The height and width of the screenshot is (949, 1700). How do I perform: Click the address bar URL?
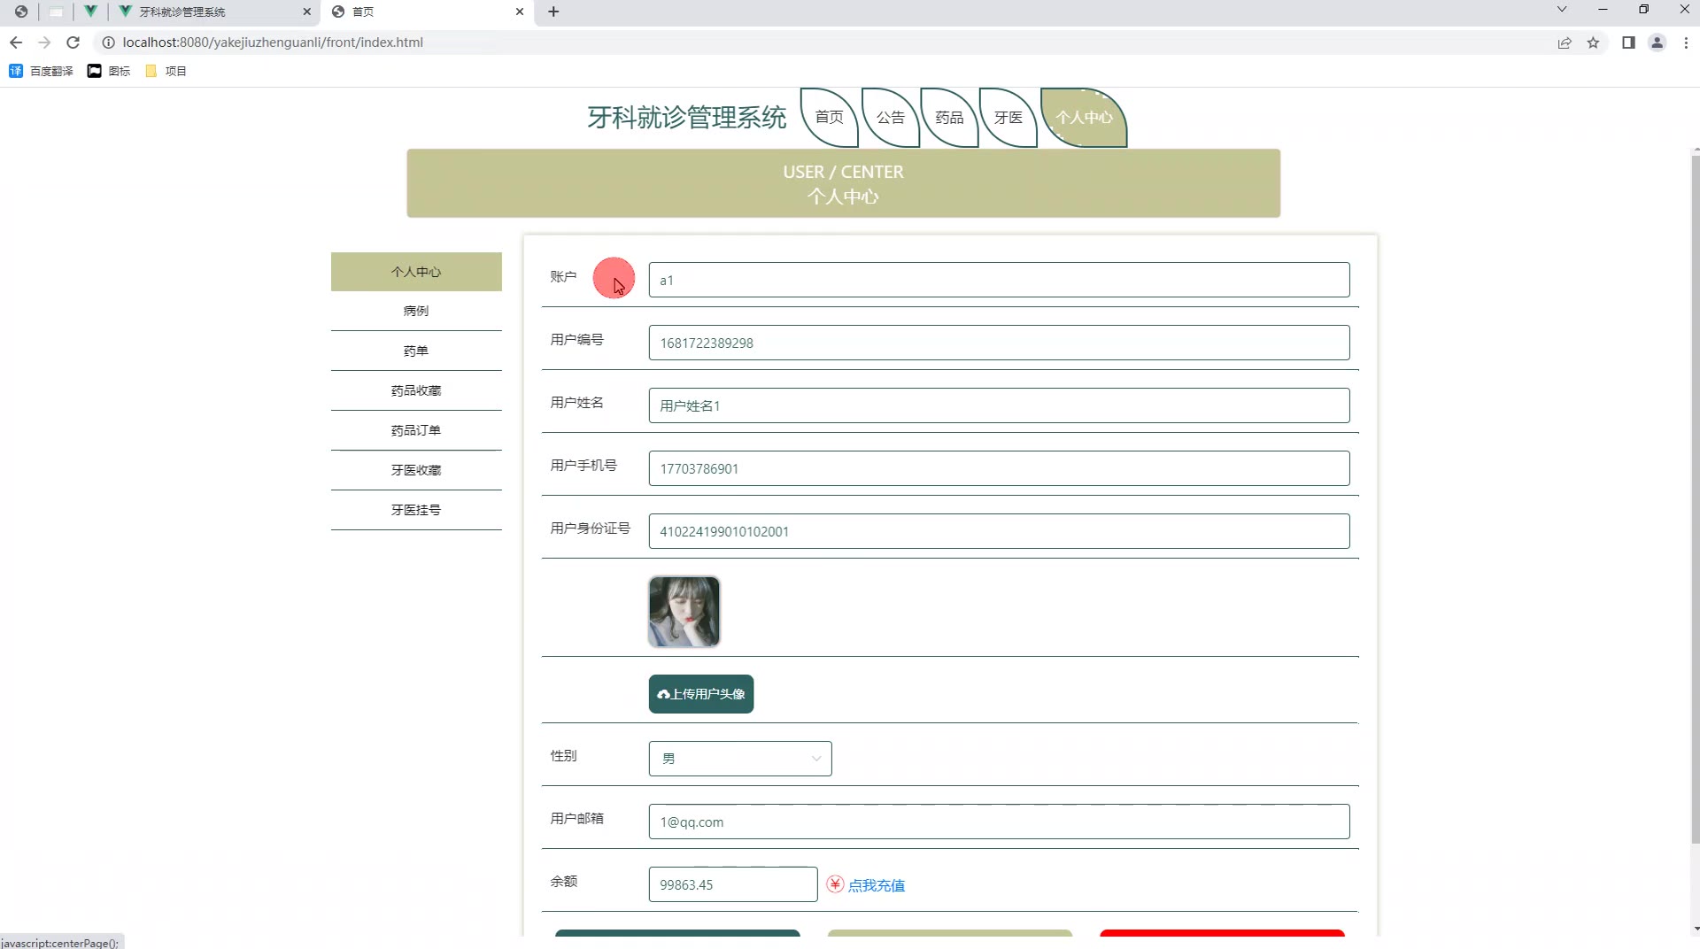[273, 42]
